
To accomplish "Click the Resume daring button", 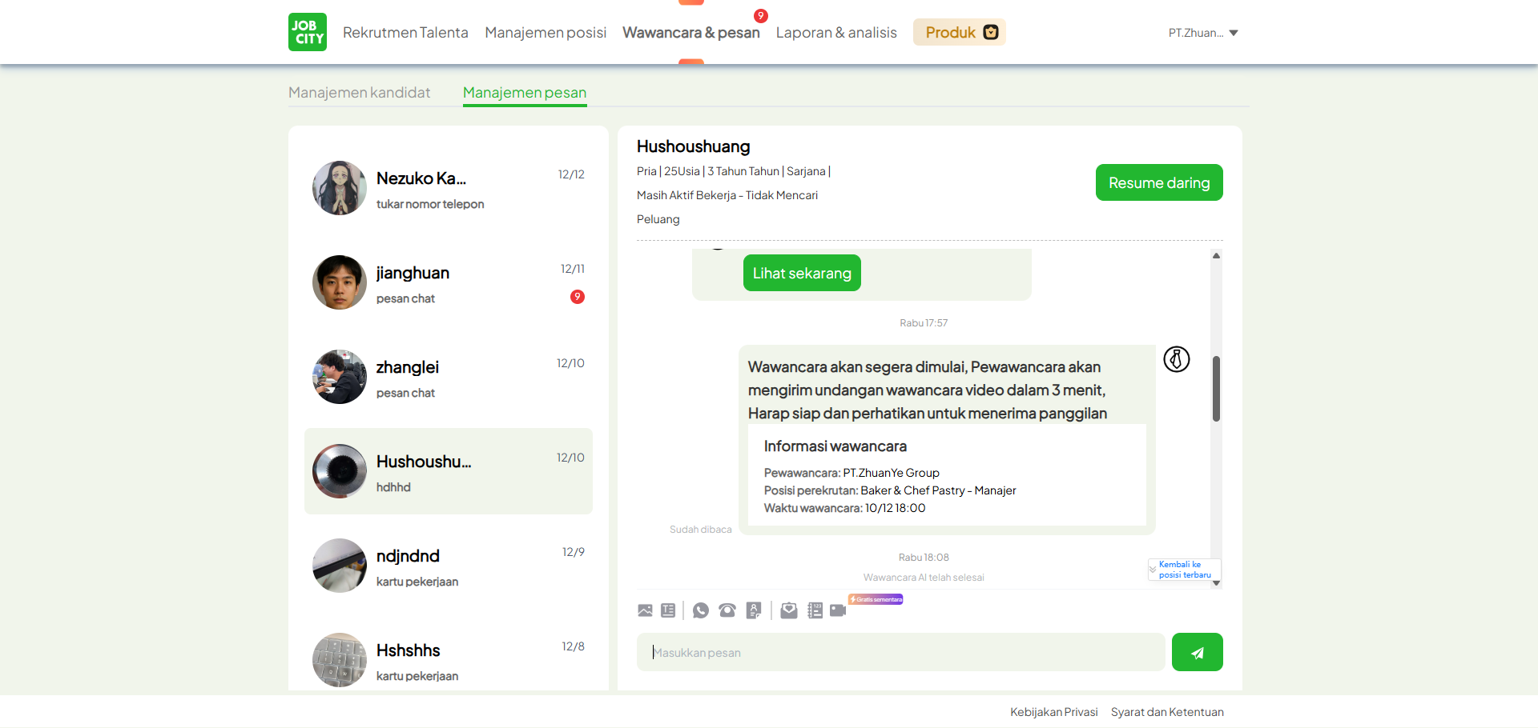I will pos(1158,182).
